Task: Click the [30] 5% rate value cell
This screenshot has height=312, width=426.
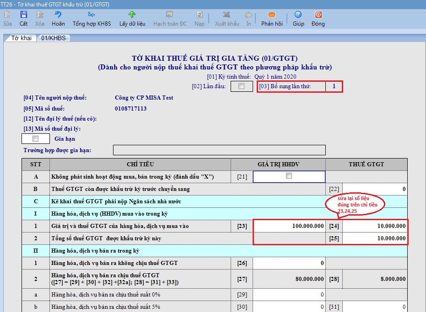Action: pos(289,307)
